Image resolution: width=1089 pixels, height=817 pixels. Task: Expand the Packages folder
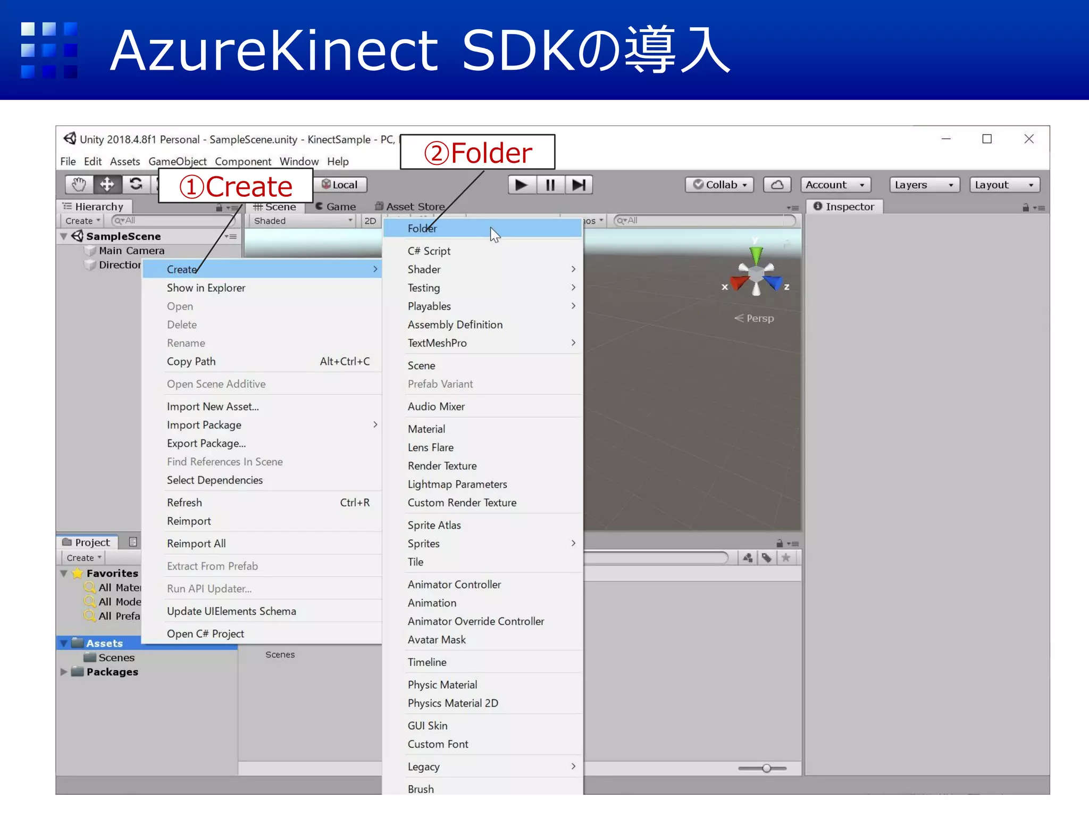coord(64,672)
